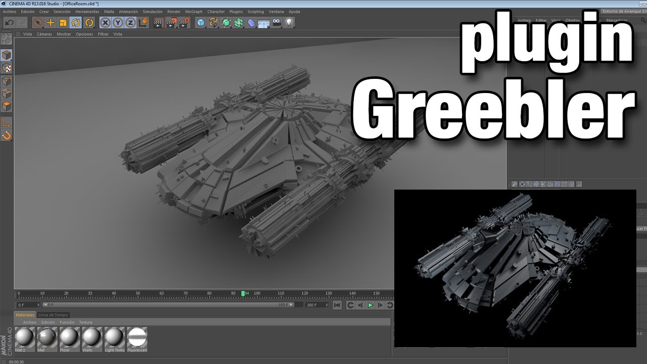Viewport: 647px width, 364px height.
Task: Add a Cube primitive object
Action: [201, 22]
